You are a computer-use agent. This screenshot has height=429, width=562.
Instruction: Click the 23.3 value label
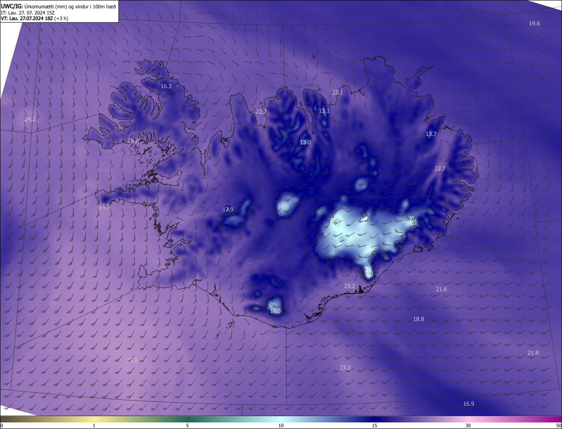345,368
